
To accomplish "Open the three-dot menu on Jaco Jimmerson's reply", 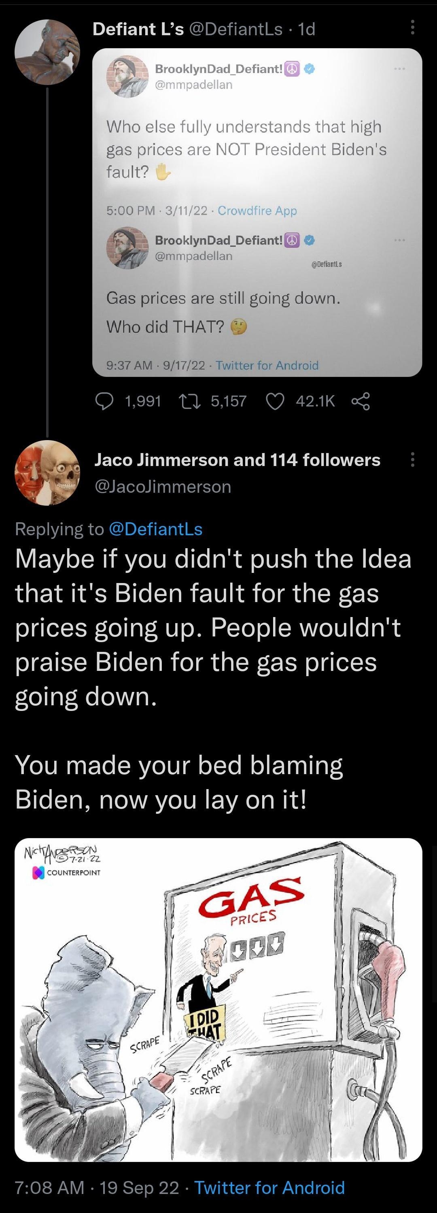I will [412, 460].
